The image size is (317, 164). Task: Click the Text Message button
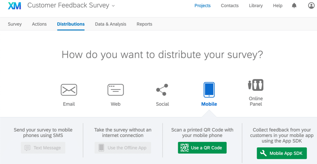[x=43, y=148]
